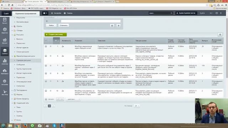
Task: Collapse the Социальная сеть tree node
Action: pos(12,103)
